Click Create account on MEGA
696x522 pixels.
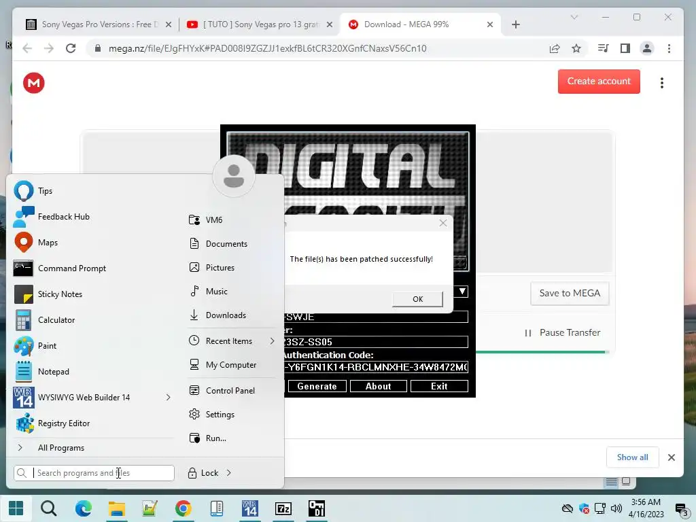tap(599, 82)
